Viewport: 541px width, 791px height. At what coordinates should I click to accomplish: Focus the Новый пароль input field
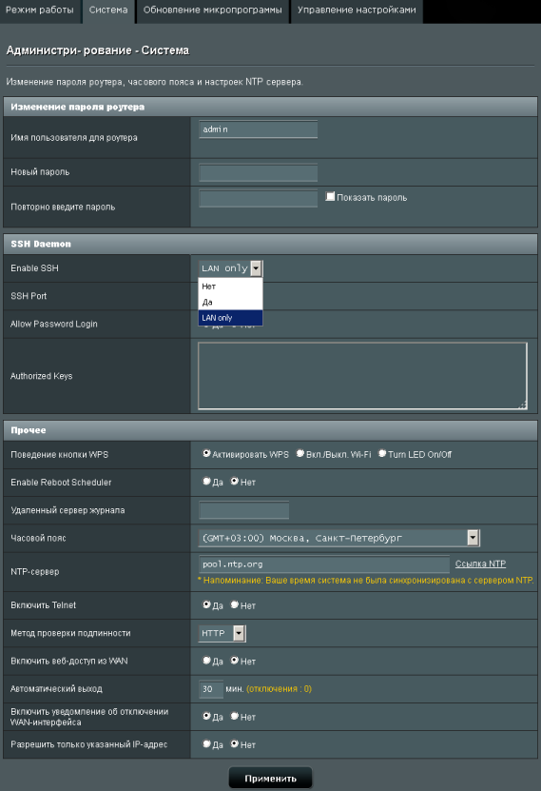click(258, 172)
